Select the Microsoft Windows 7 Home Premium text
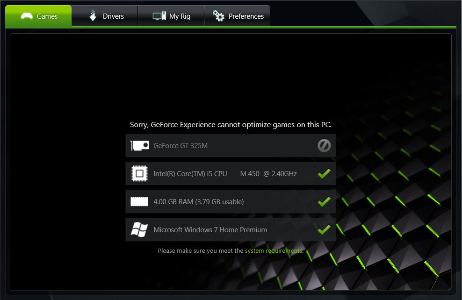462x300 pixels. [210, 229]
